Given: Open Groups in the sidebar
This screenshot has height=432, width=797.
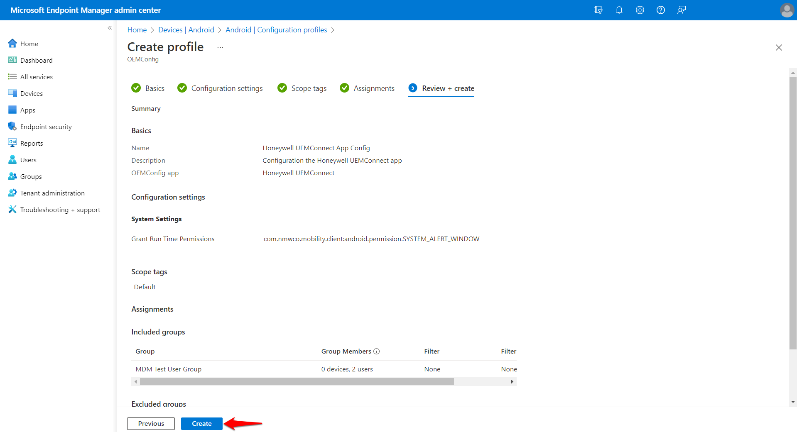Looking at the screenshot, I should [x=31, y=176].
